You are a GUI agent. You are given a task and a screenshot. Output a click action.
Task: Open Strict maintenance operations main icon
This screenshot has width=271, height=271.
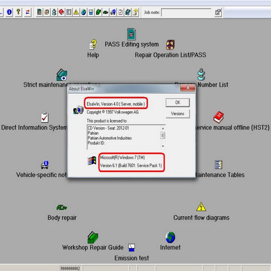coord(62,75)
